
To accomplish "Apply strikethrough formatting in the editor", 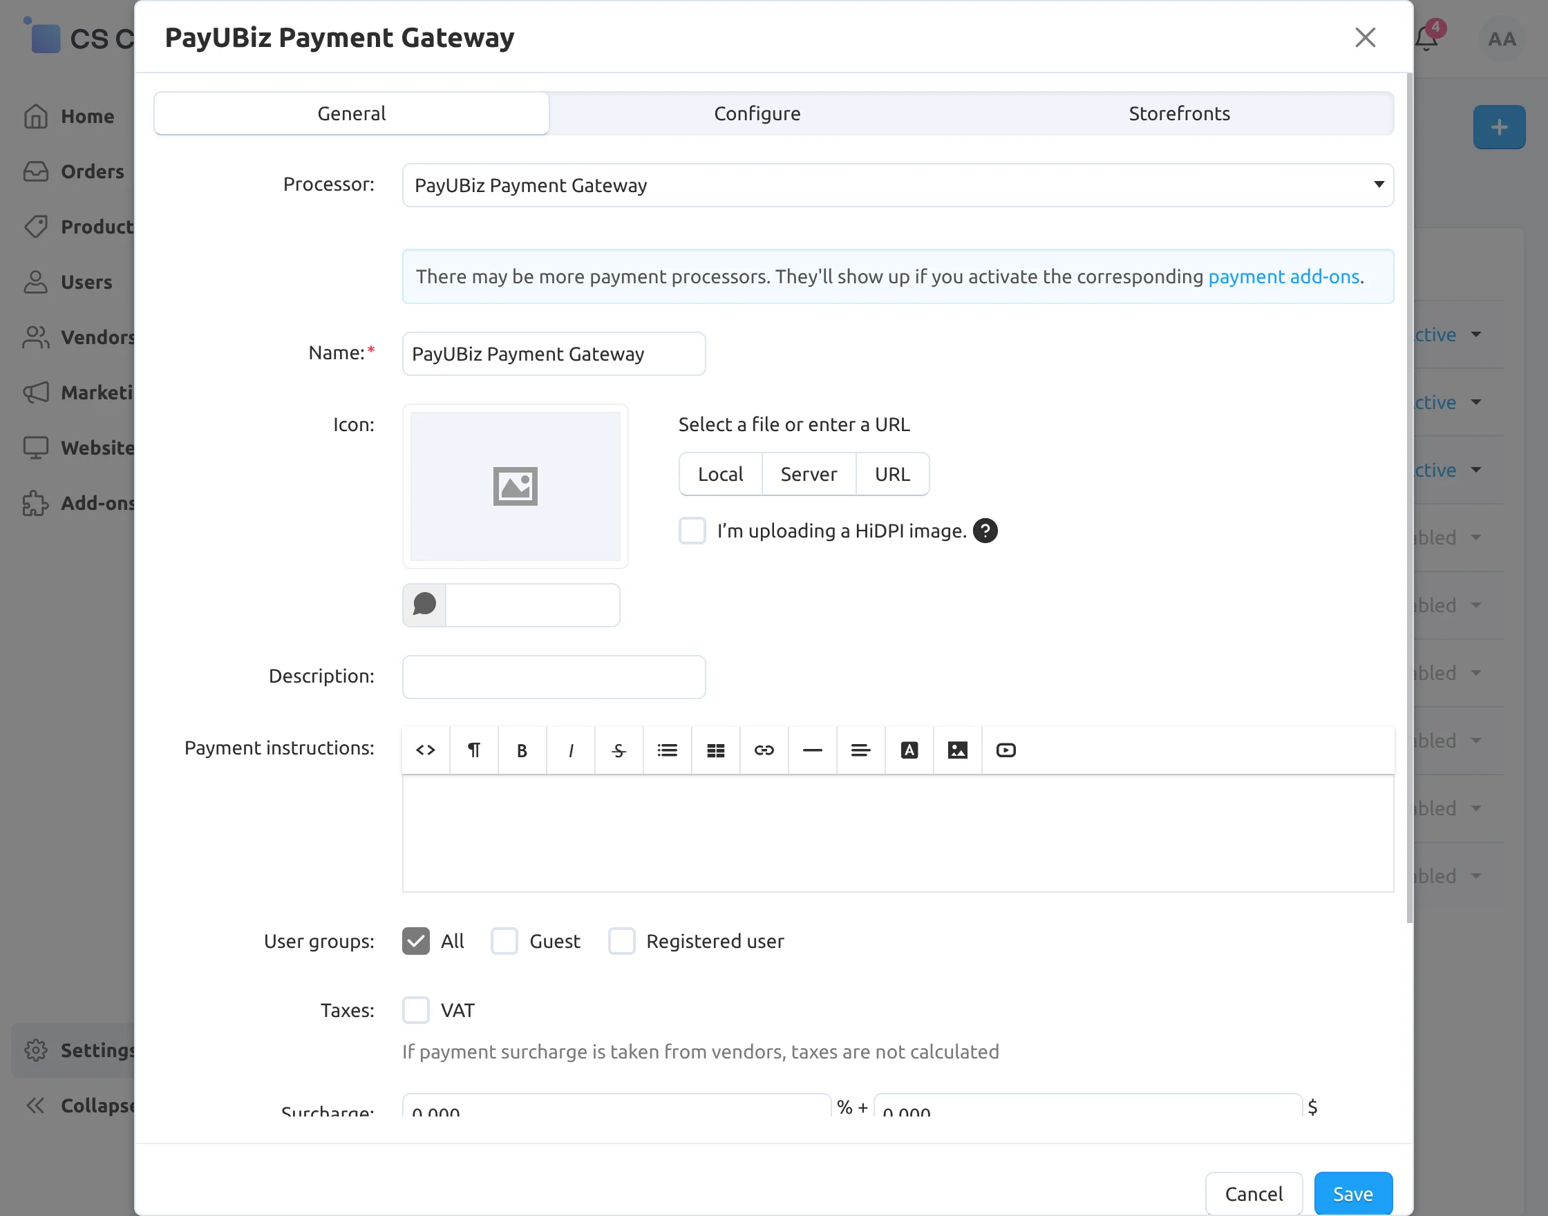I will coord(619,750).
